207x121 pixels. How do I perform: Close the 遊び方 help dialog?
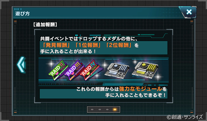point(189,12)
